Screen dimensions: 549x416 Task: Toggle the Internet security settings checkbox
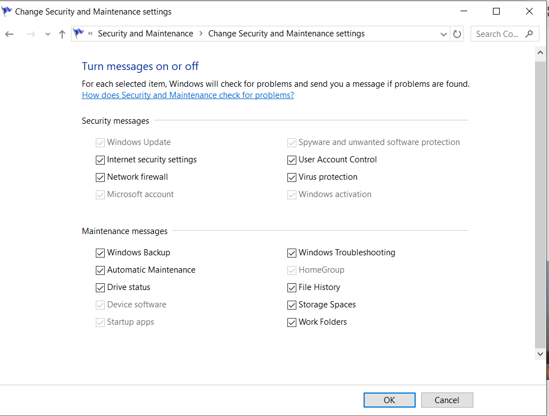(x=100, y=160)
